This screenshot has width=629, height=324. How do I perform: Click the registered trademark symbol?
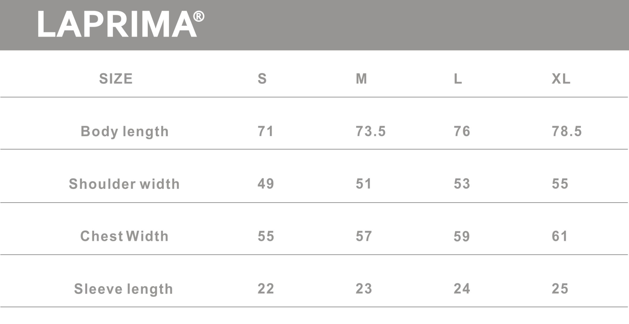click(199, 16)
